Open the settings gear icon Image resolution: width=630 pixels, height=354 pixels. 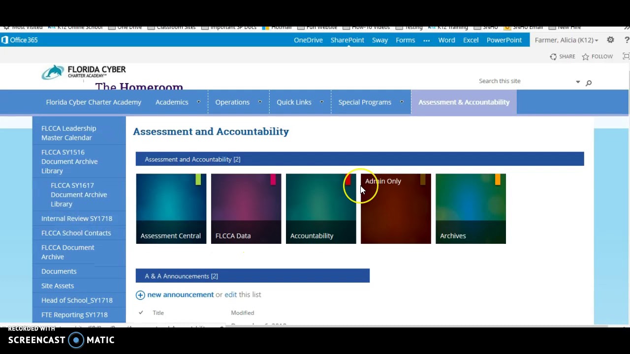(x=610, y=40)
